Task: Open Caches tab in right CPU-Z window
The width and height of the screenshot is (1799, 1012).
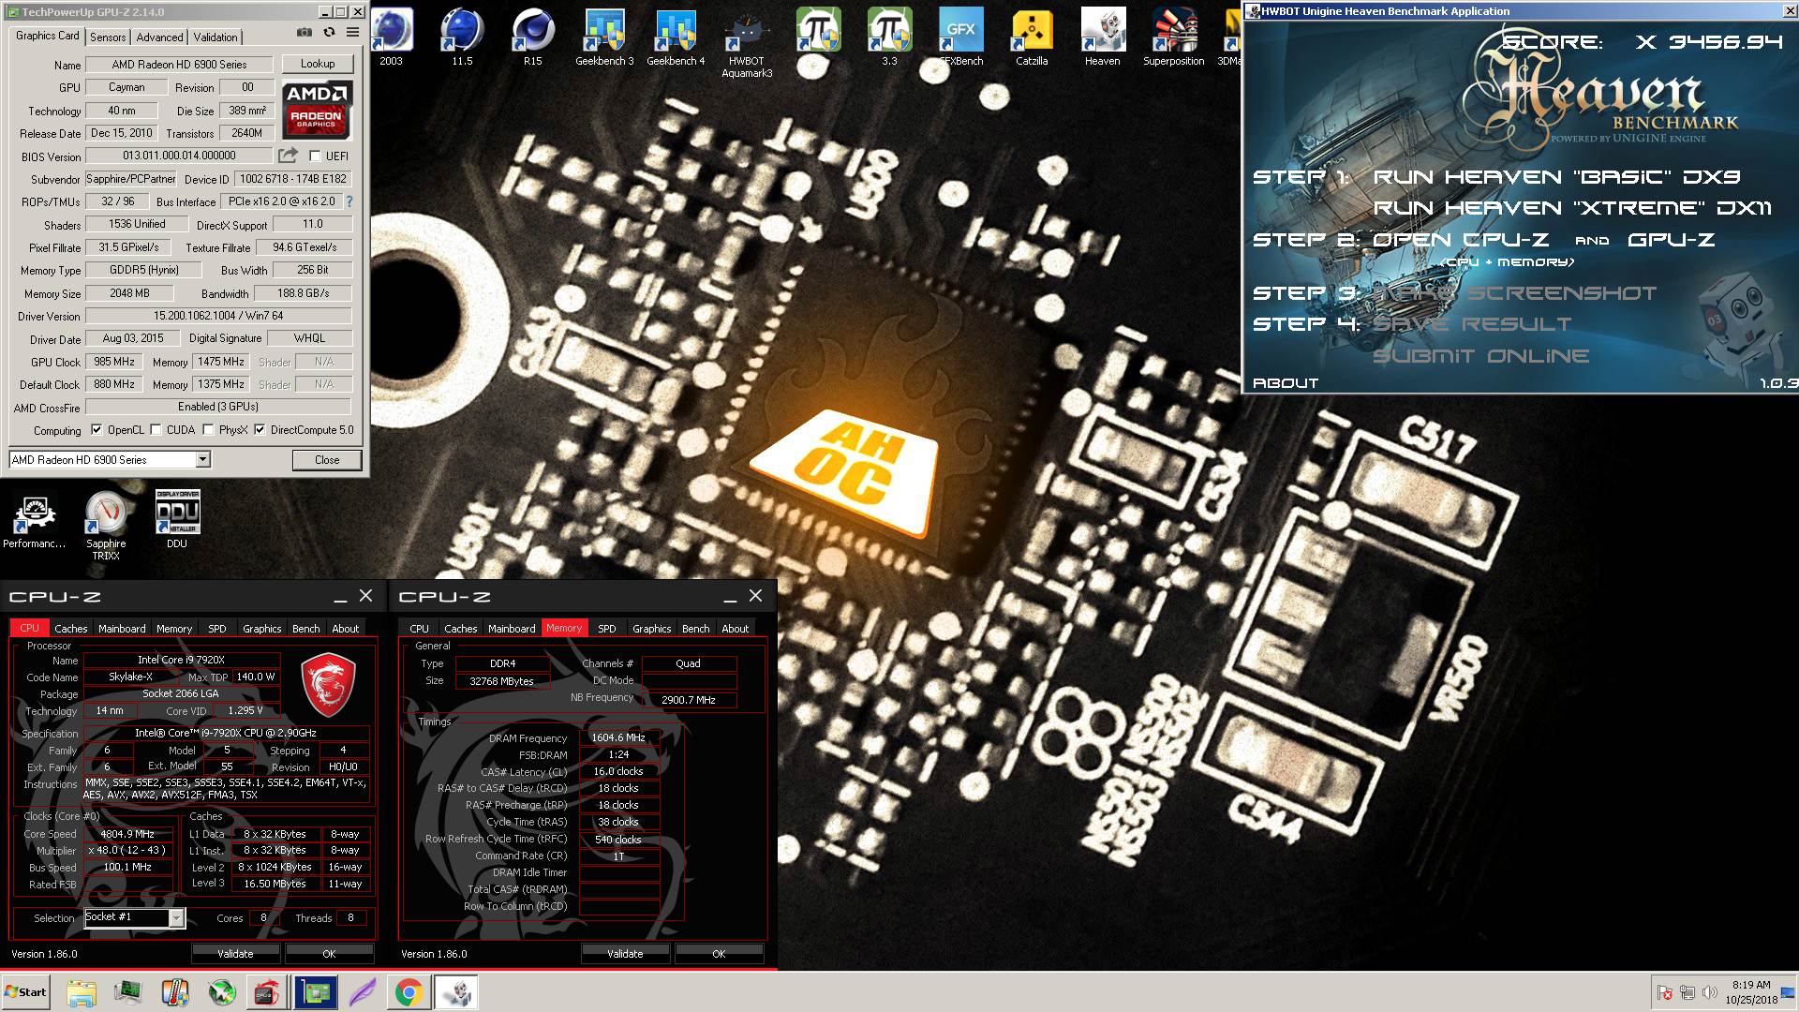Action: [x=461, y=629]
